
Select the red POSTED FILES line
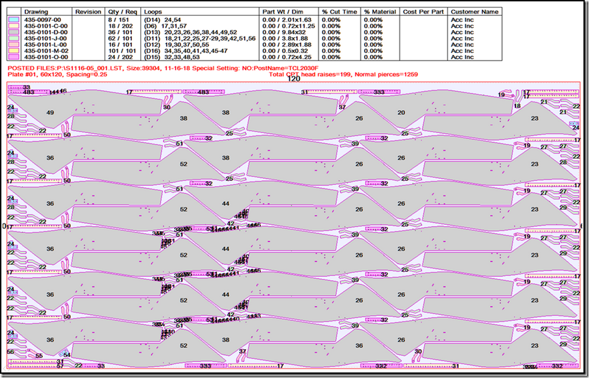162,68
